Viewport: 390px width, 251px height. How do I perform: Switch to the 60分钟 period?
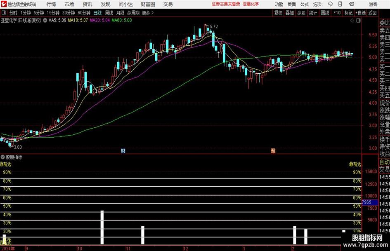point(84,13)
